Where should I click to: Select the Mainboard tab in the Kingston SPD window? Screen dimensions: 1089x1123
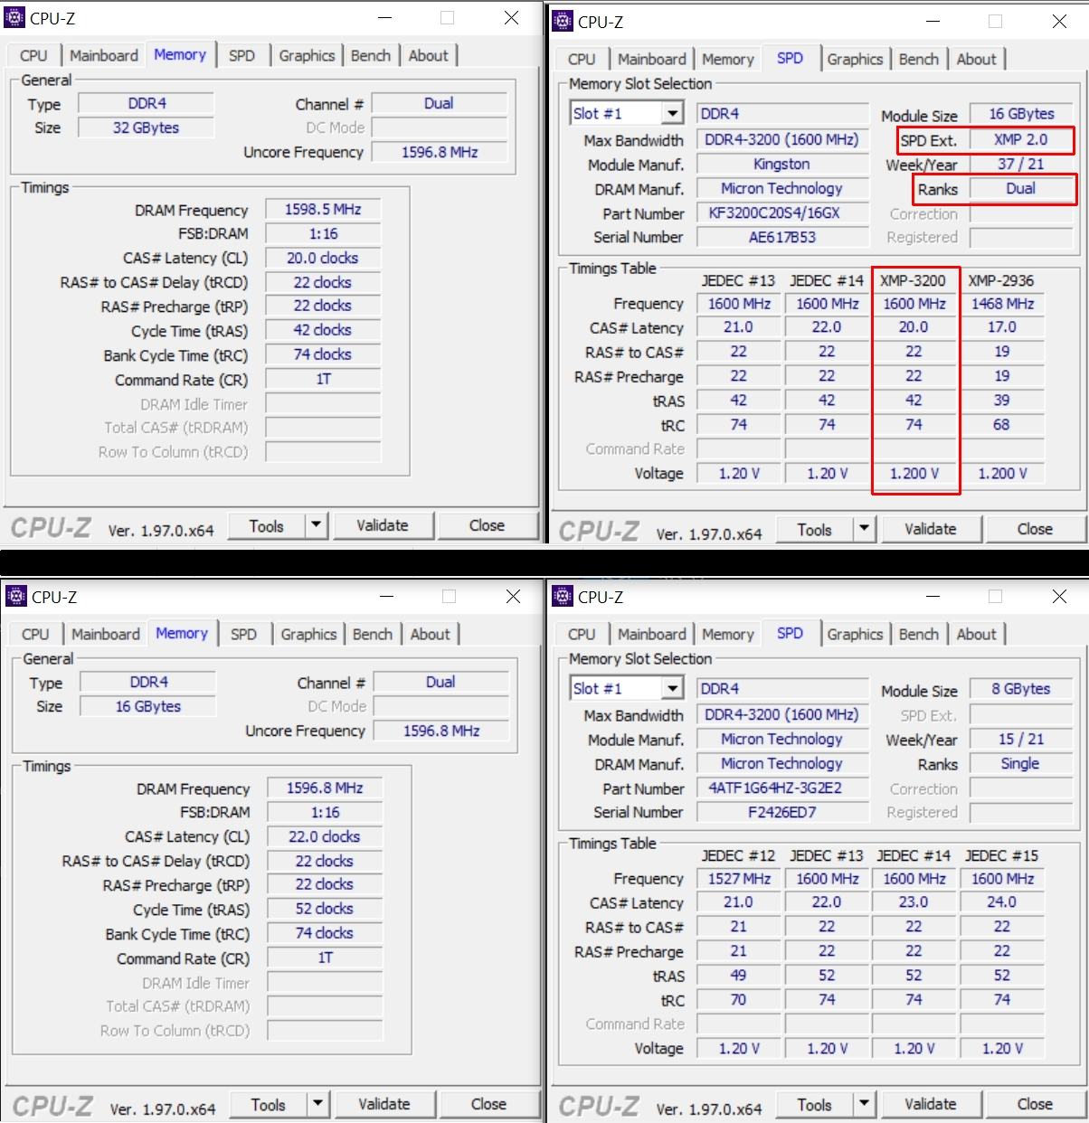[652, 59]
